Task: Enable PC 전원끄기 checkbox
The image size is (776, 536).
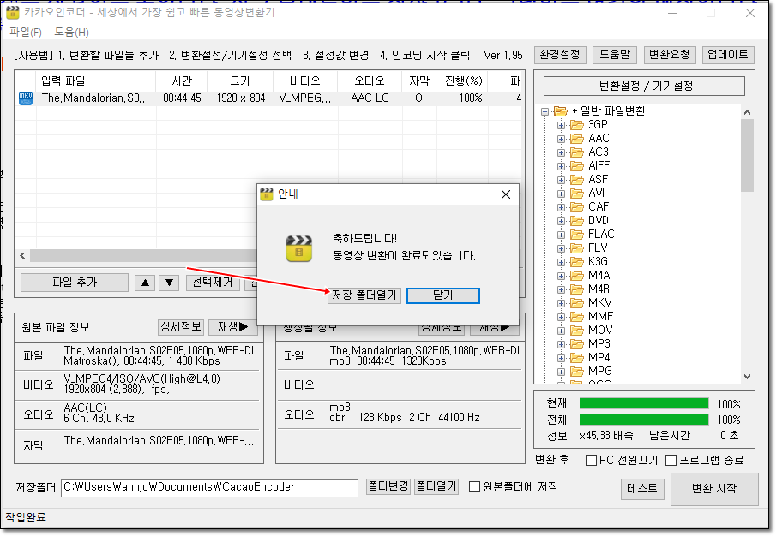Action: pos(591,461)
